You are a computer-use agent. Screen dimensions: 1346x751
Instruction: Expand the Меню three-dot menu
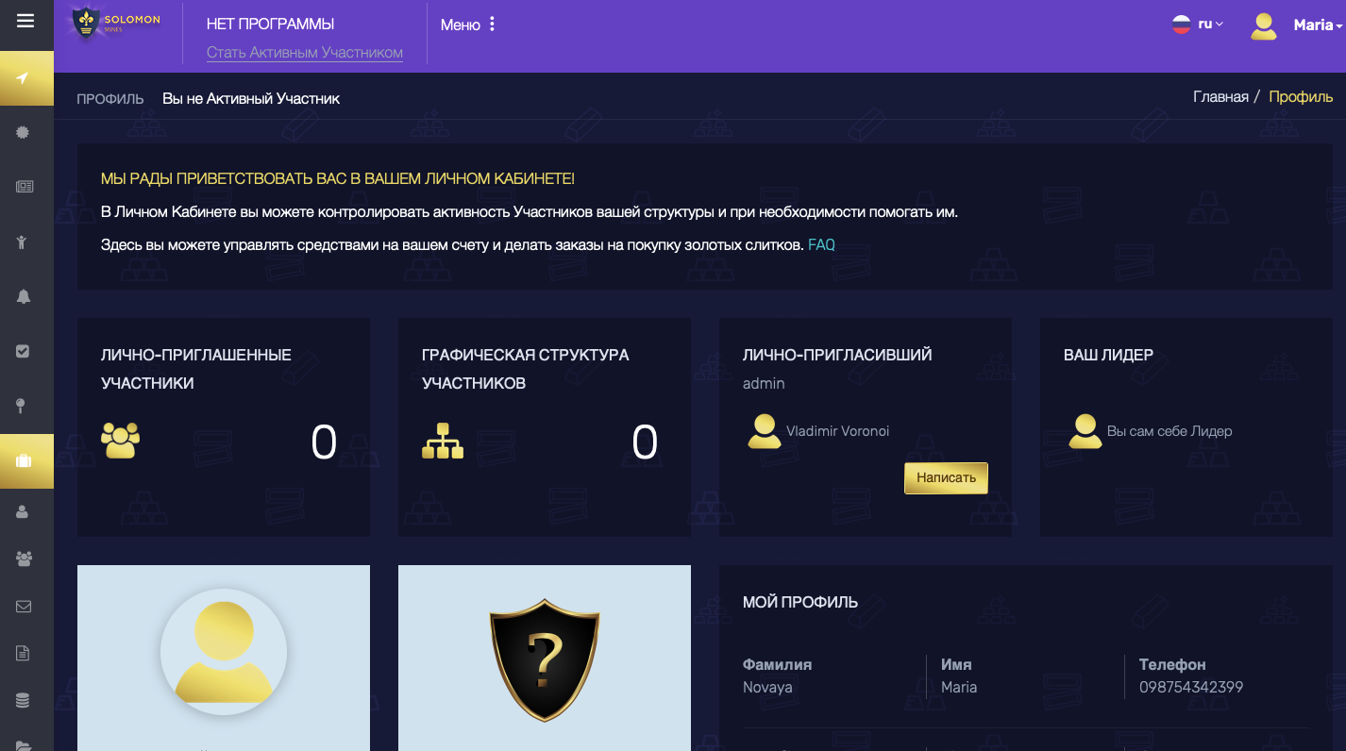[468, 25]
